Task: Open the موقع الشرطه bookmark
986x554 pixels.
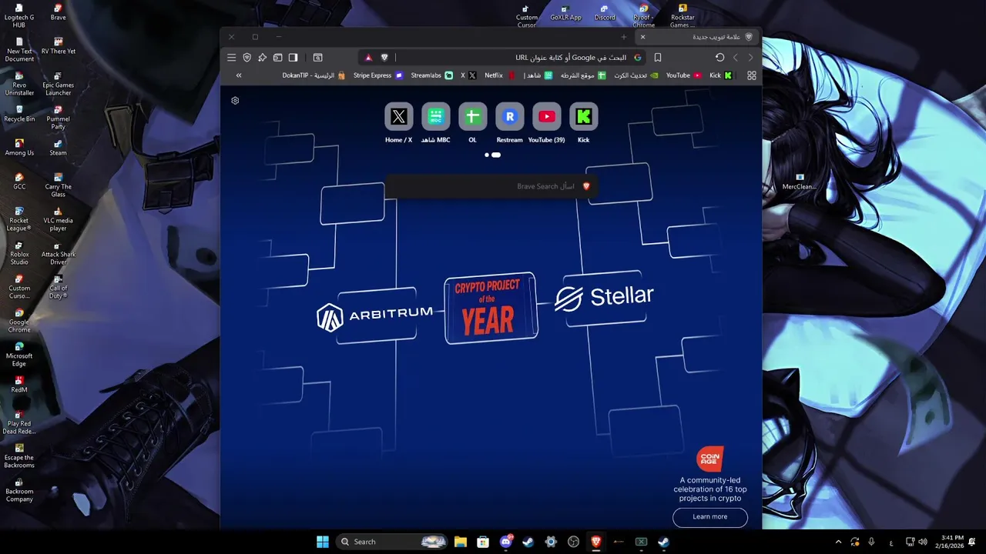Action: point(583,75)
